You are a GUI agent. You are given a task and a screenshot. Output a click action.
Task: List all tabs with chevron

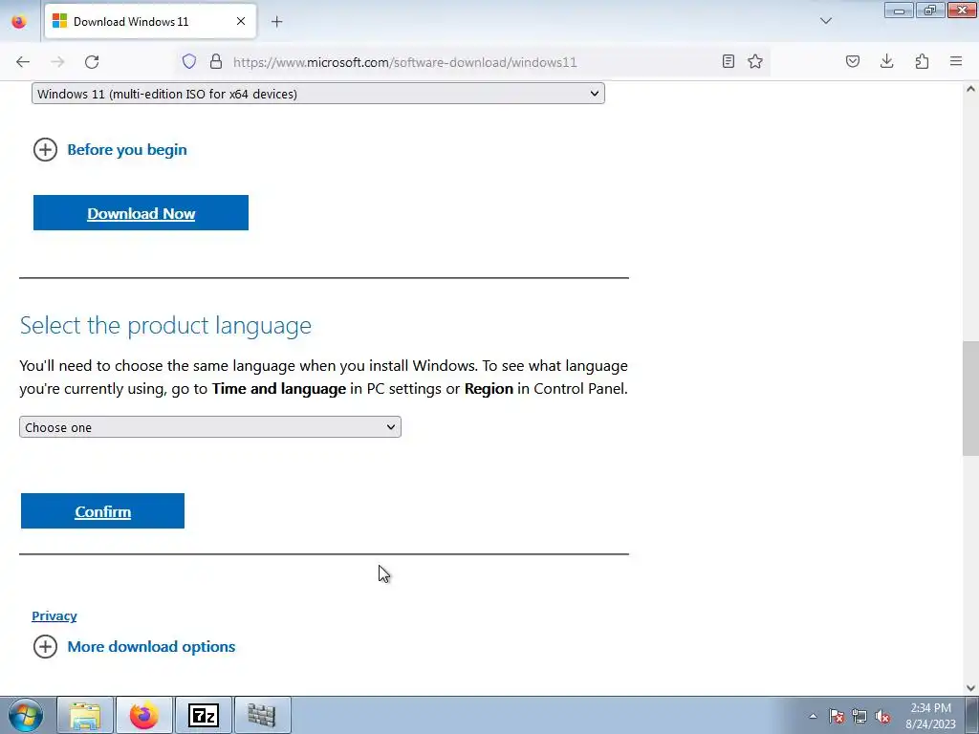825,21
